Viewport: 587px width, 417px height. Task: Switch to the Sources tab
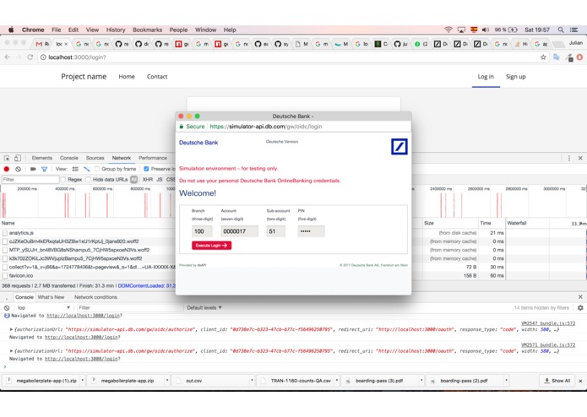pos(95,158)
